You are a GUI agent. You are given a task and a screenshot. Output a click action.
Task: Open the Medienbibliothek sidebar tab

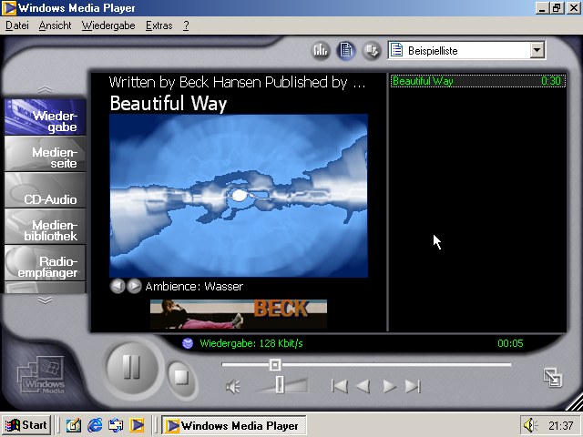[x=45, y=227]
